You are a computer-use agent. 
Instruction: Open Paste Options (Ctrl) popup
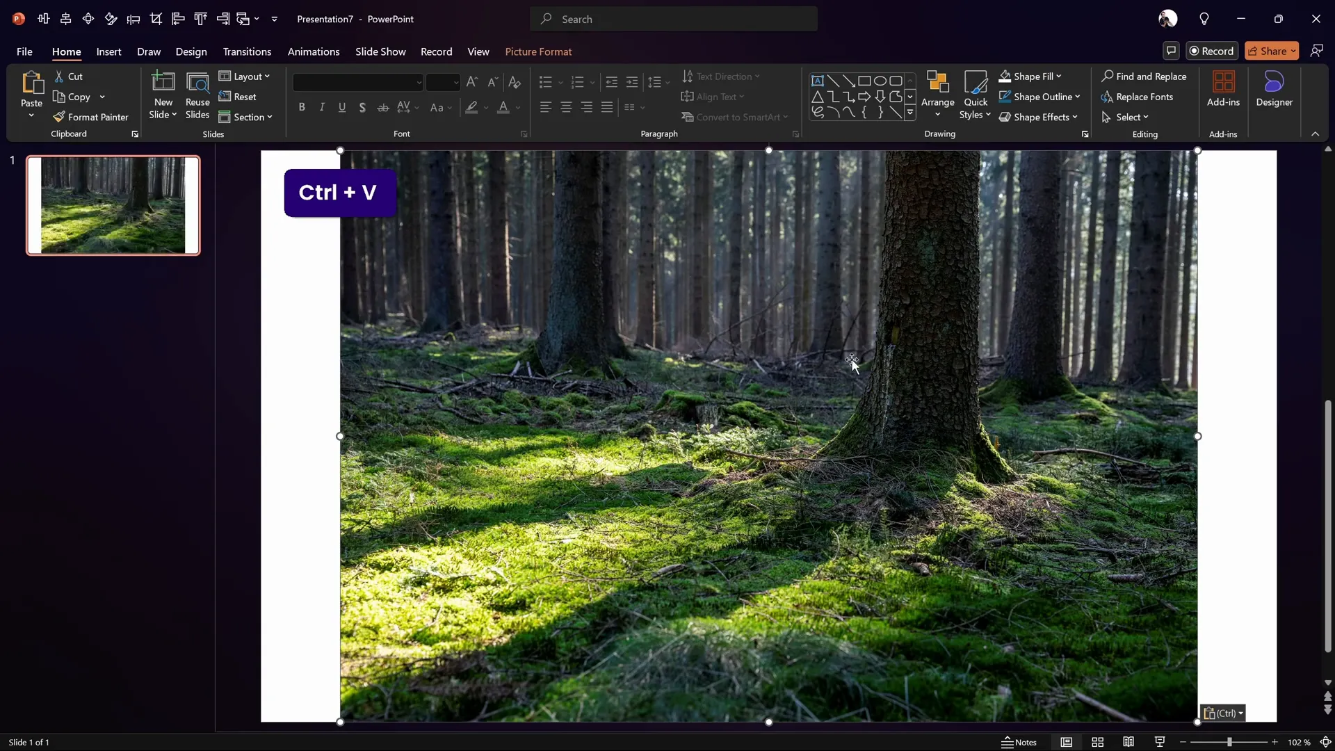pos(1223,713)
